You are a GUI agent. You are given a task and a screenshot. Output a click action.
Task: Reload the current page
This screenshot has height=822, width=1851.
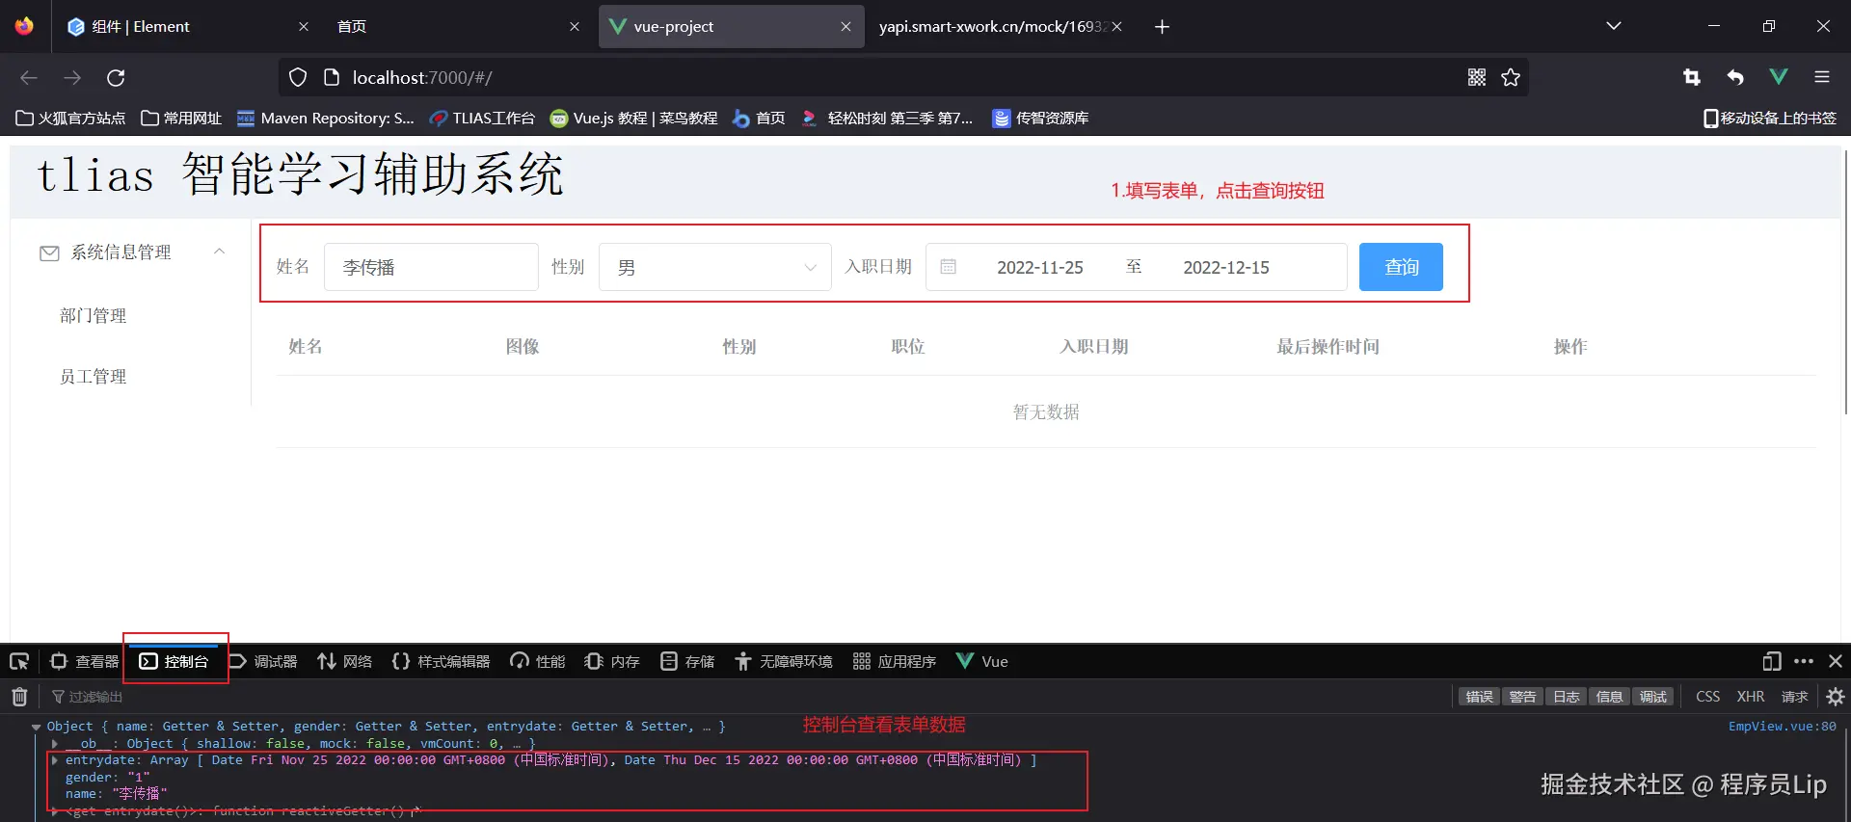[x=116, y=77]
